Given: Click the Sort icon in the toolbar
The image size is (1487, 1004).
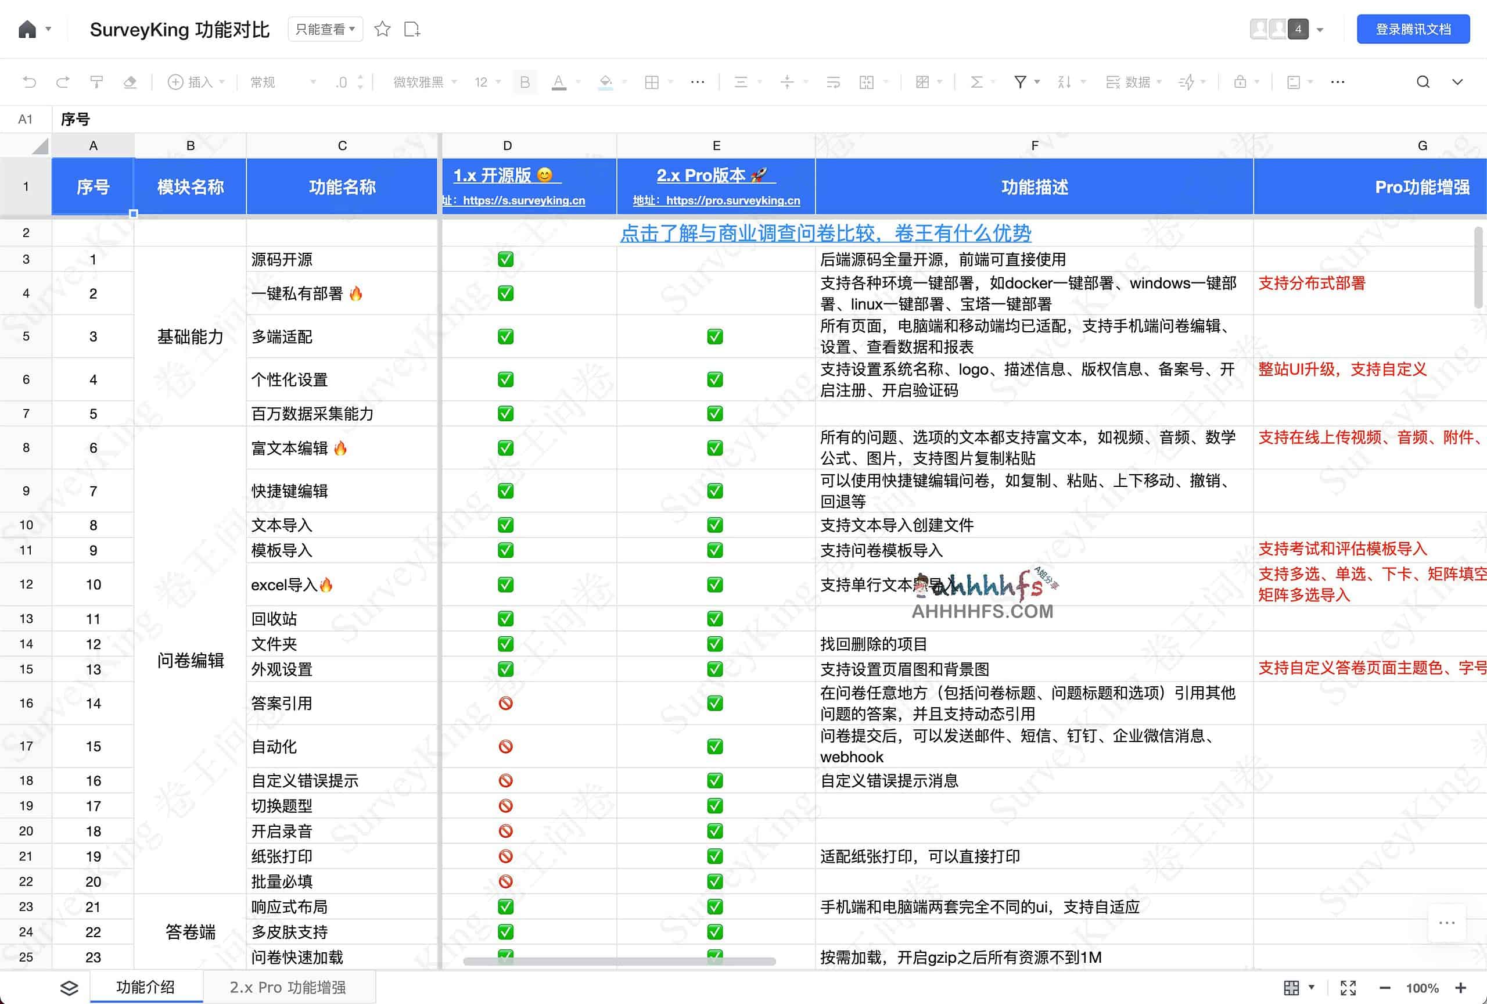Looking at the screenshot, I should click(x=1064, y=82).
